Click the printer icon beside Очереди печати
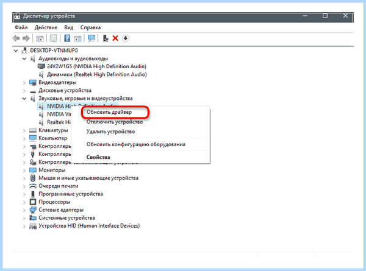This screenshot has height=271, width=366. [33, 186]
